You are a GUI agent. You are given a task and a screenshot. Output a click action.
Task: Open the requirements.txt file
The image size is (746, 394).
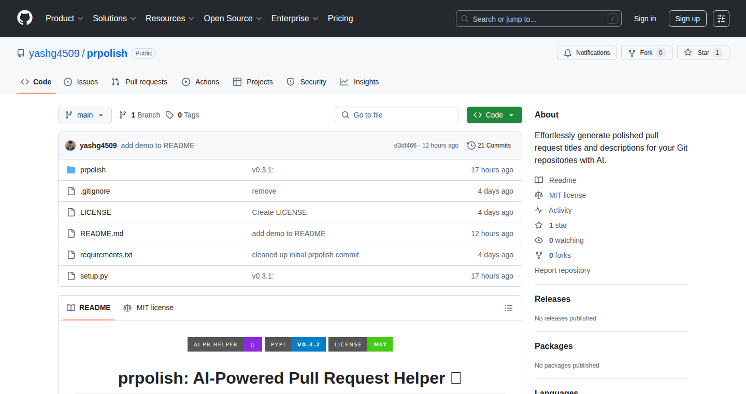[x=106, y=255]
